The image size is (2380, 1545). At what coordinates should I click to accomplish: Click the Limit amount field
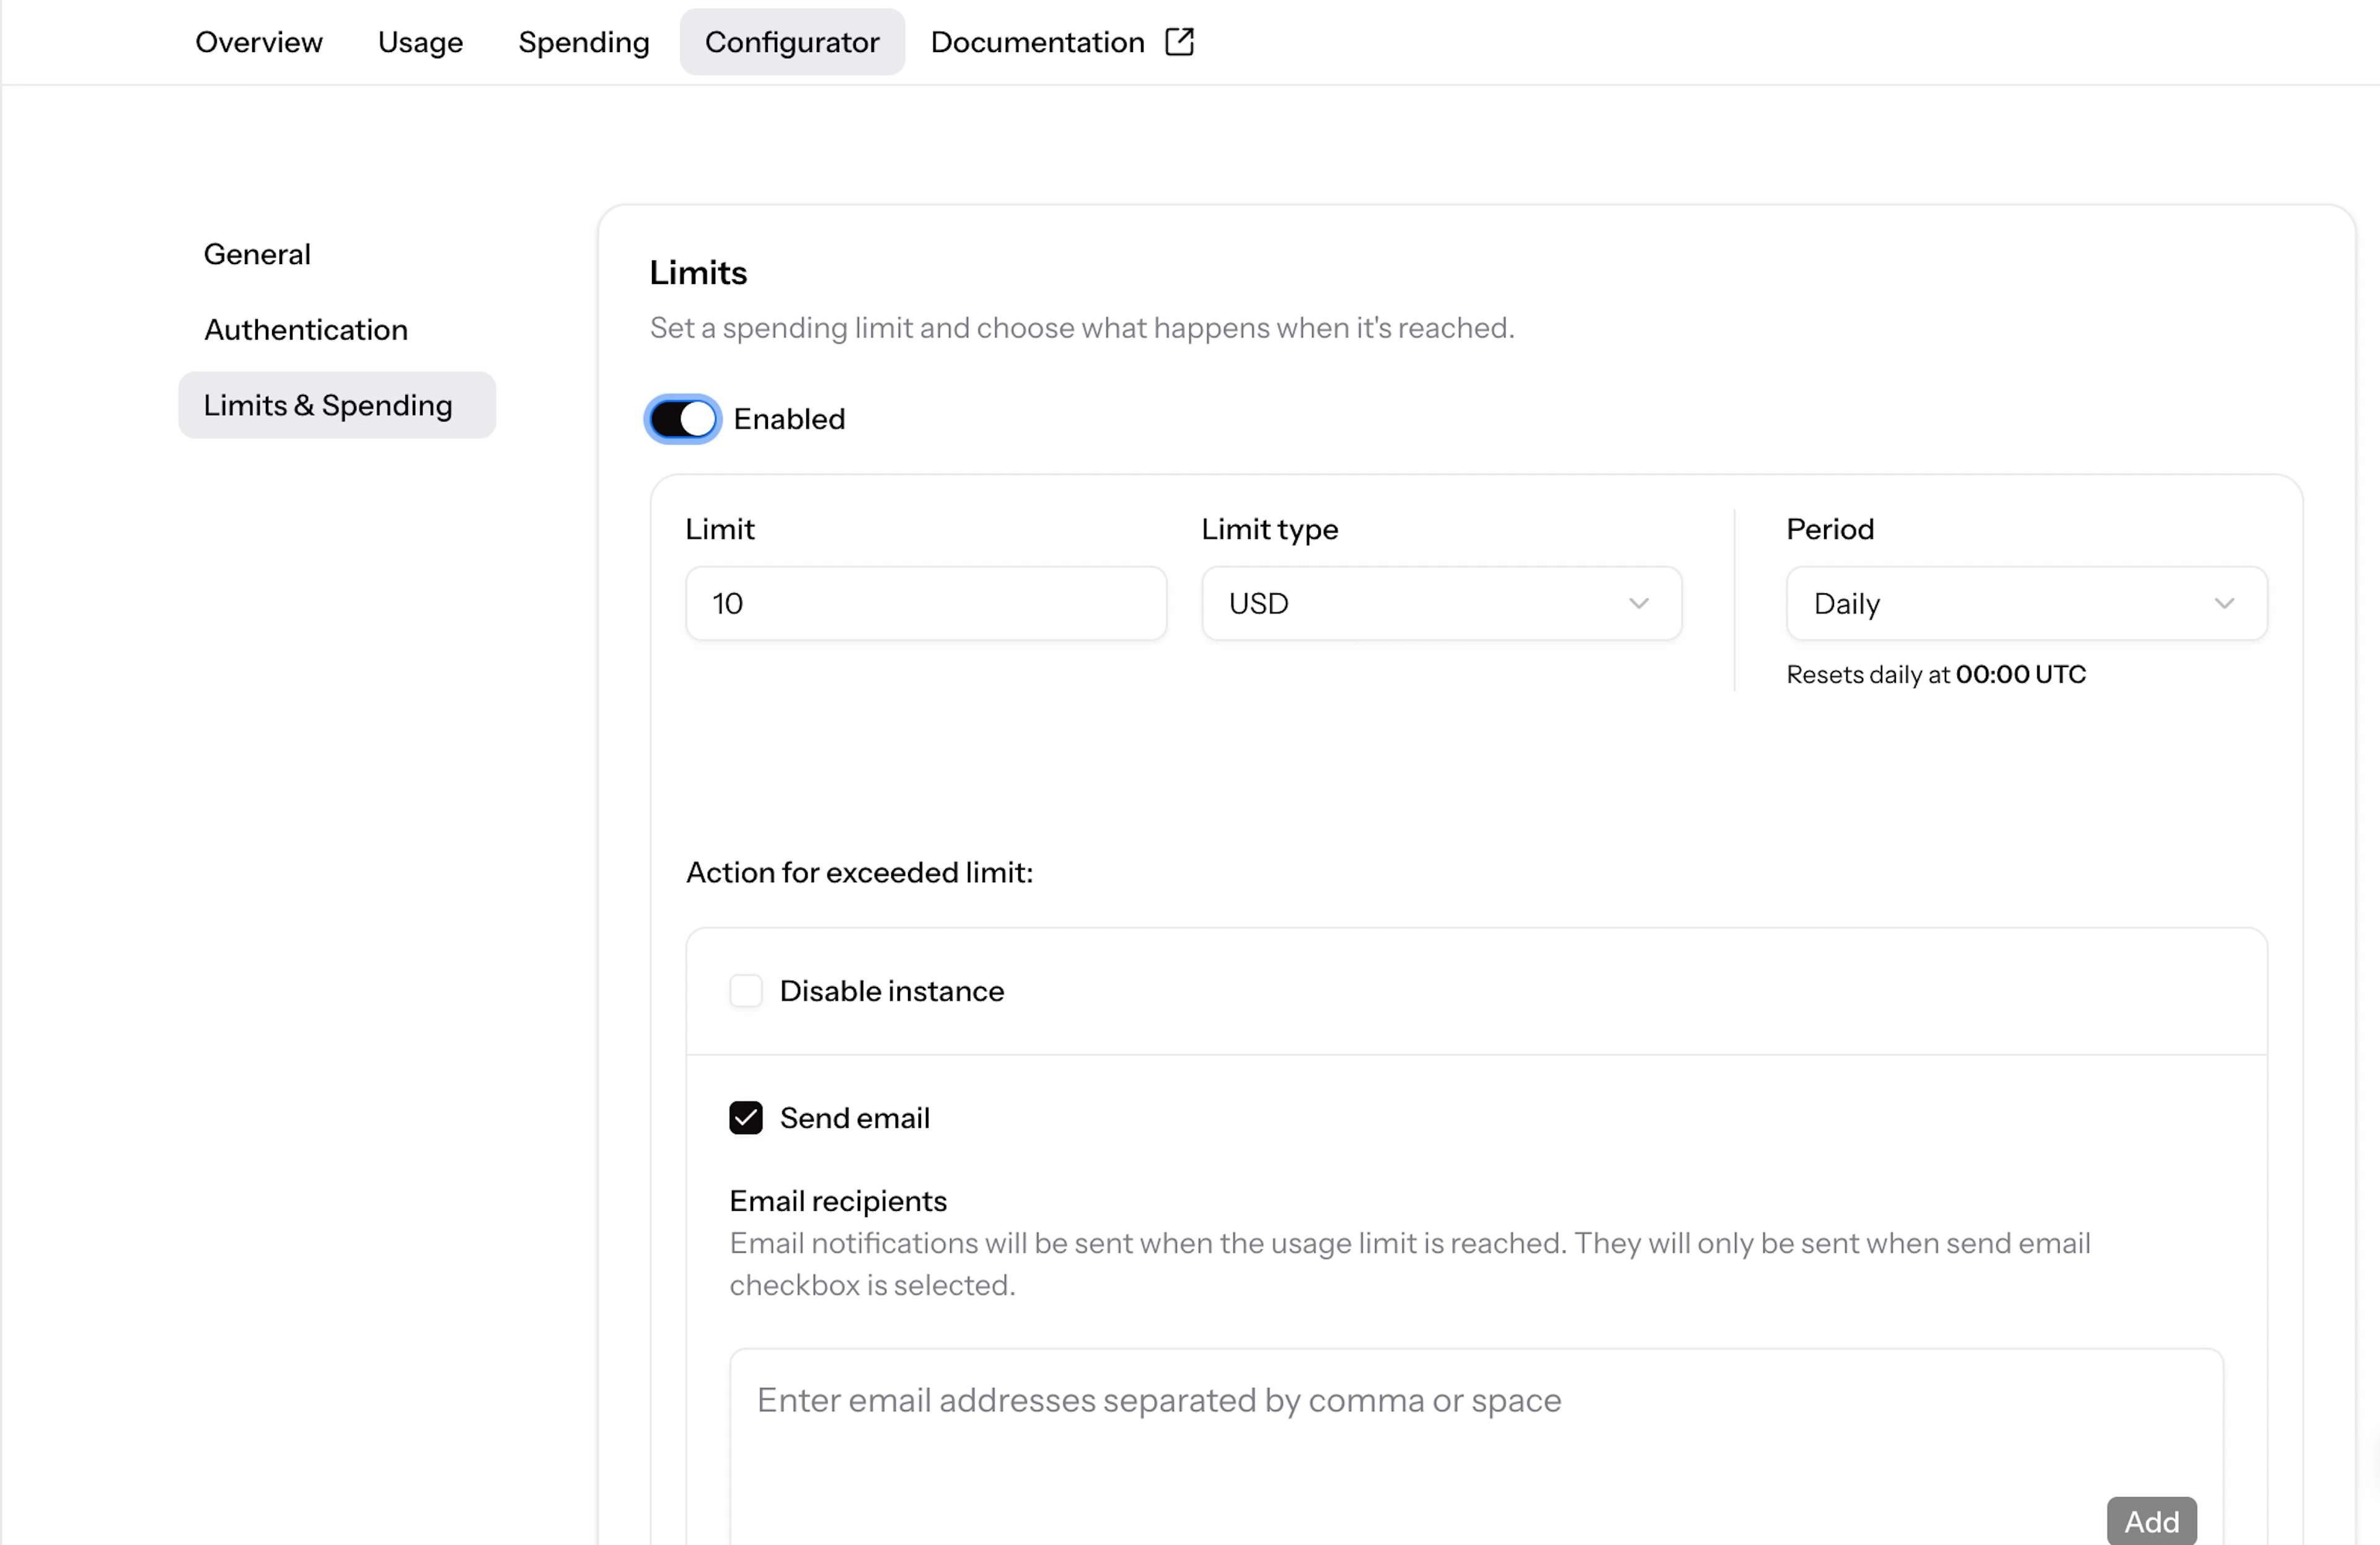(926, 603)
